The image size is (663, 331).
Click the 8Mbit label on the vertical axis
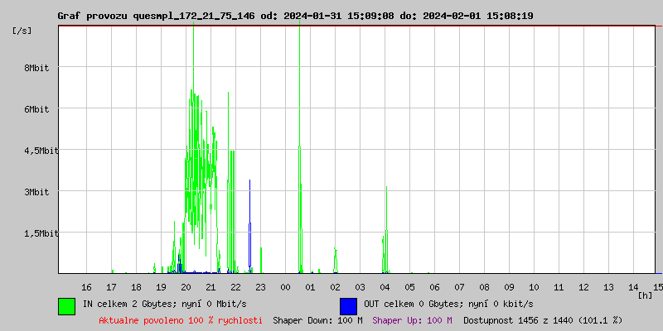[36, 68]
